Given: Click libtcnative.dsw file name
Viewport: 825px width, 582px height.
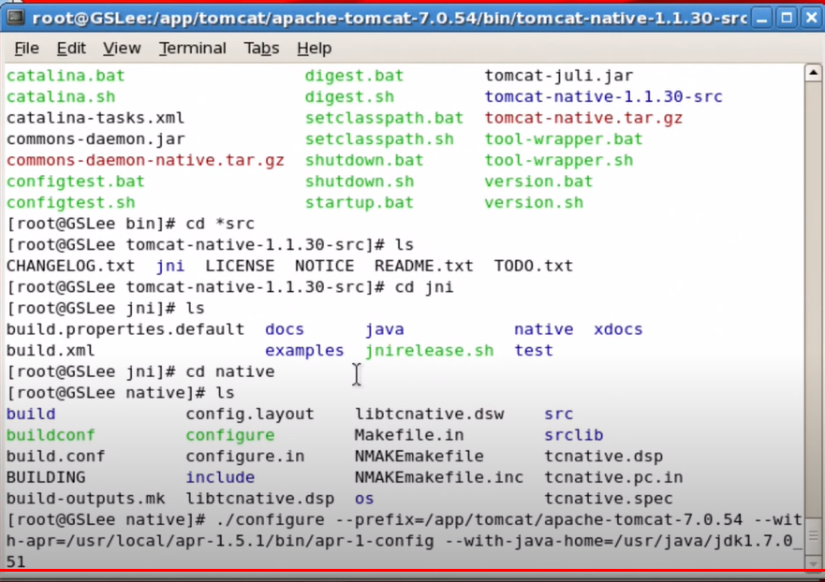Looking at the screenshot, I should tap(429, 414).
